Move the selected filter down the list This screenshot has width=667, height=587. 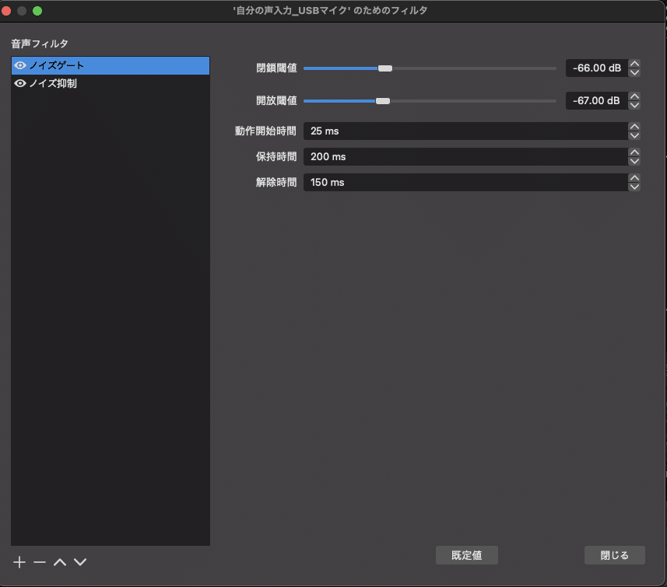tap(79, 561)
